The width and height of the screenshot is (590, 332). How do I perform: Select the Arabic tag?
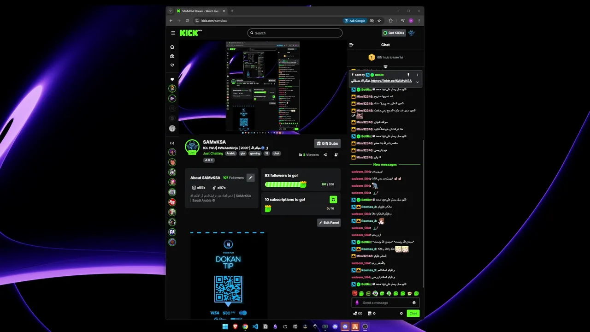(231, 154)
